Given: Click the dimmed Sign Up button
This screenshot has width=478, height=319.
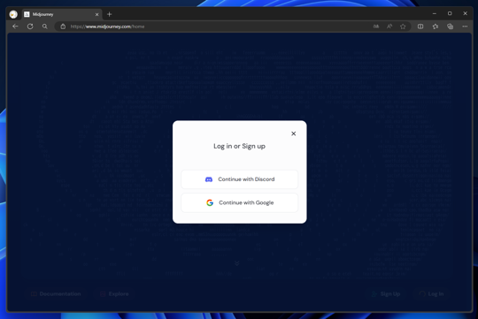Looking at the screenshot, I should point(386,293).
